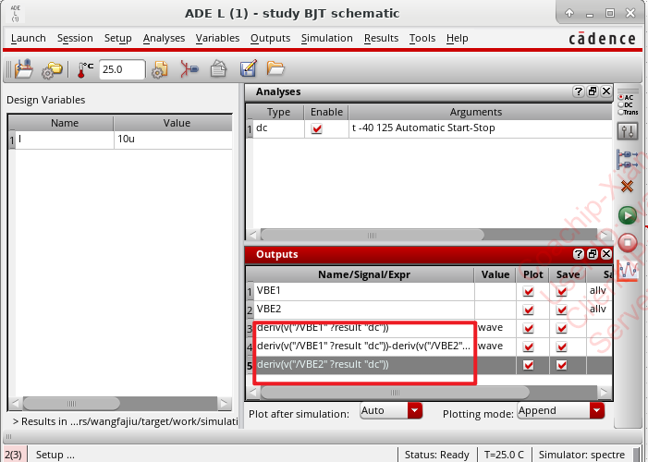This screenshot has width=648, height=462.
Task: Click the green Run Simulation button
Action: (628, 215)
